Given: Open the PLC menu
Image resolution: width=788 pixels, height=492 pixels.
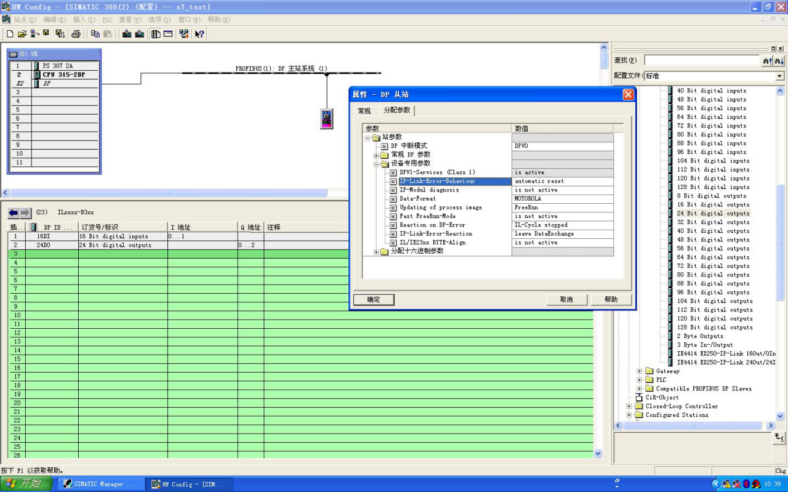Looking at the screenshot, I should pos(108,20).
